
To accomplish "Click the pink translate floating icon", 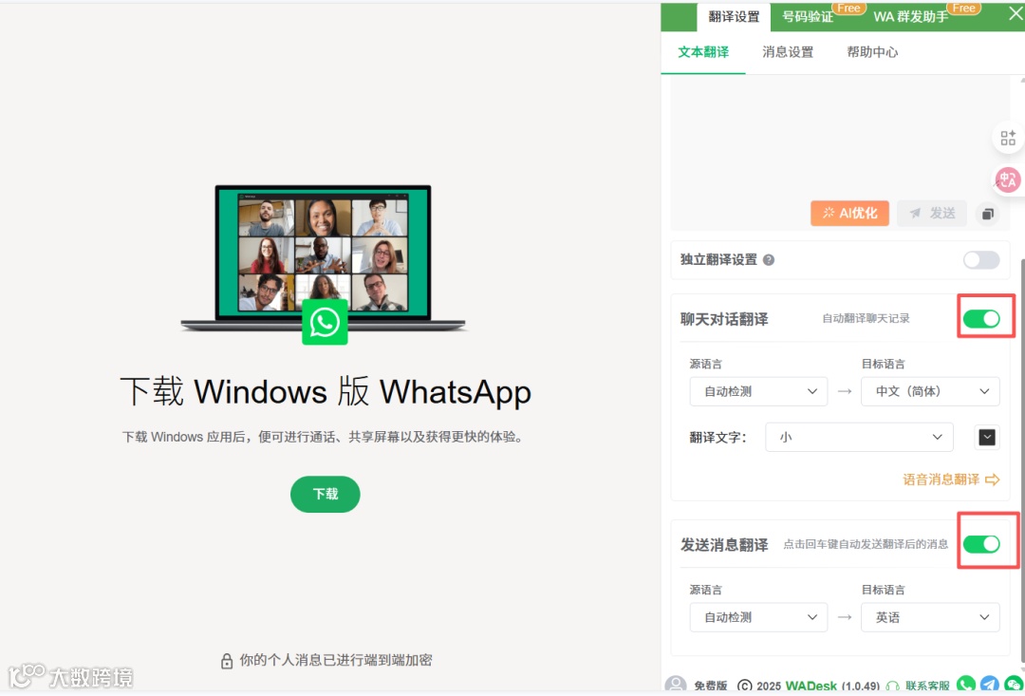I will 1008,179.
